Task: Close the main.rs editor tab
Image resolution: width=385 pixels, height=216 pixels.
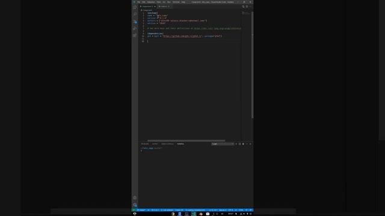Action: pos(168,7)
